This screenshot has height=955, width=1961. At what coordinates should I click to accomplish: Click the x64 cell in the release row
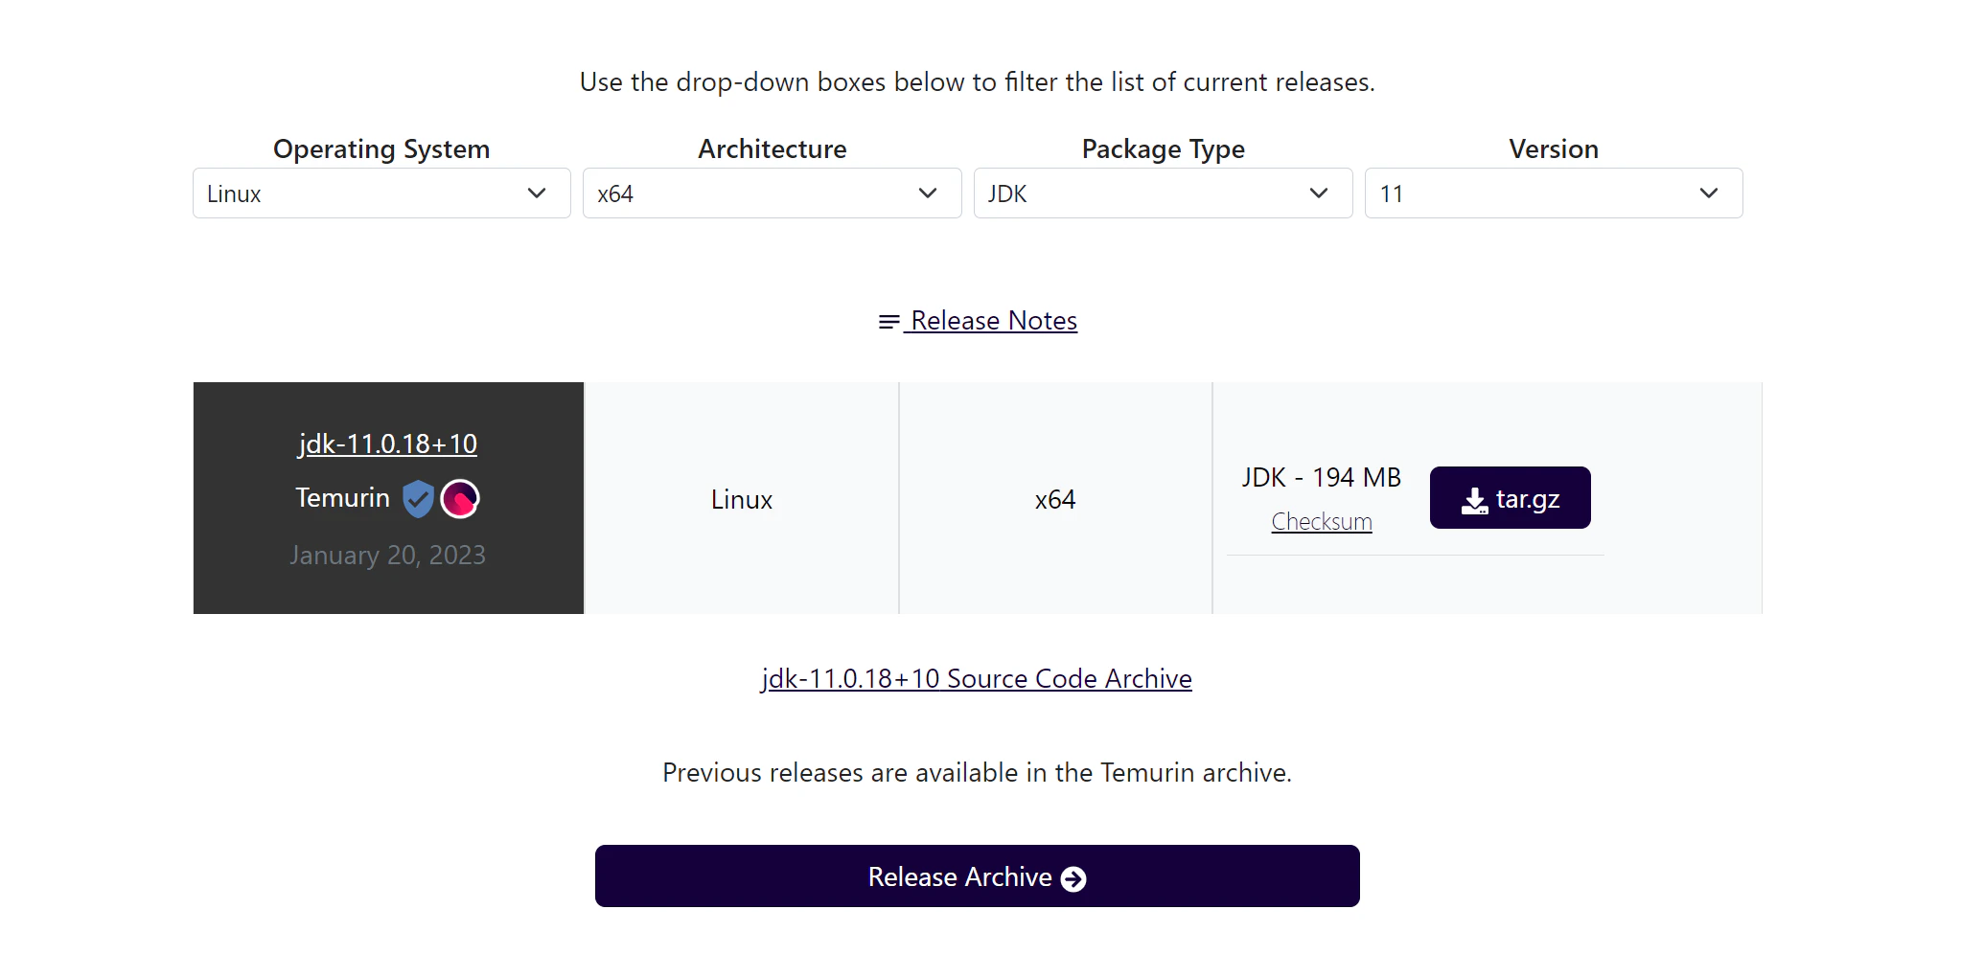click(x=1055, y=499)
